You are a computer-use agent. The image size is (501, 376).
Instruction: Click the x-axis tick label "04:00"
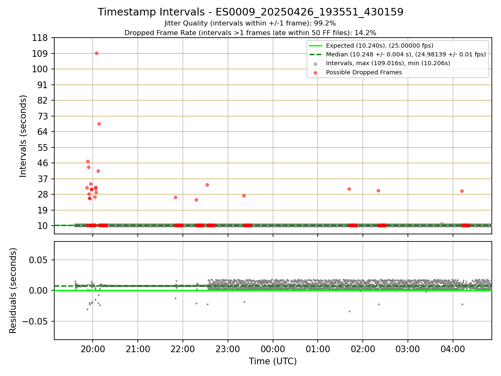453,349
